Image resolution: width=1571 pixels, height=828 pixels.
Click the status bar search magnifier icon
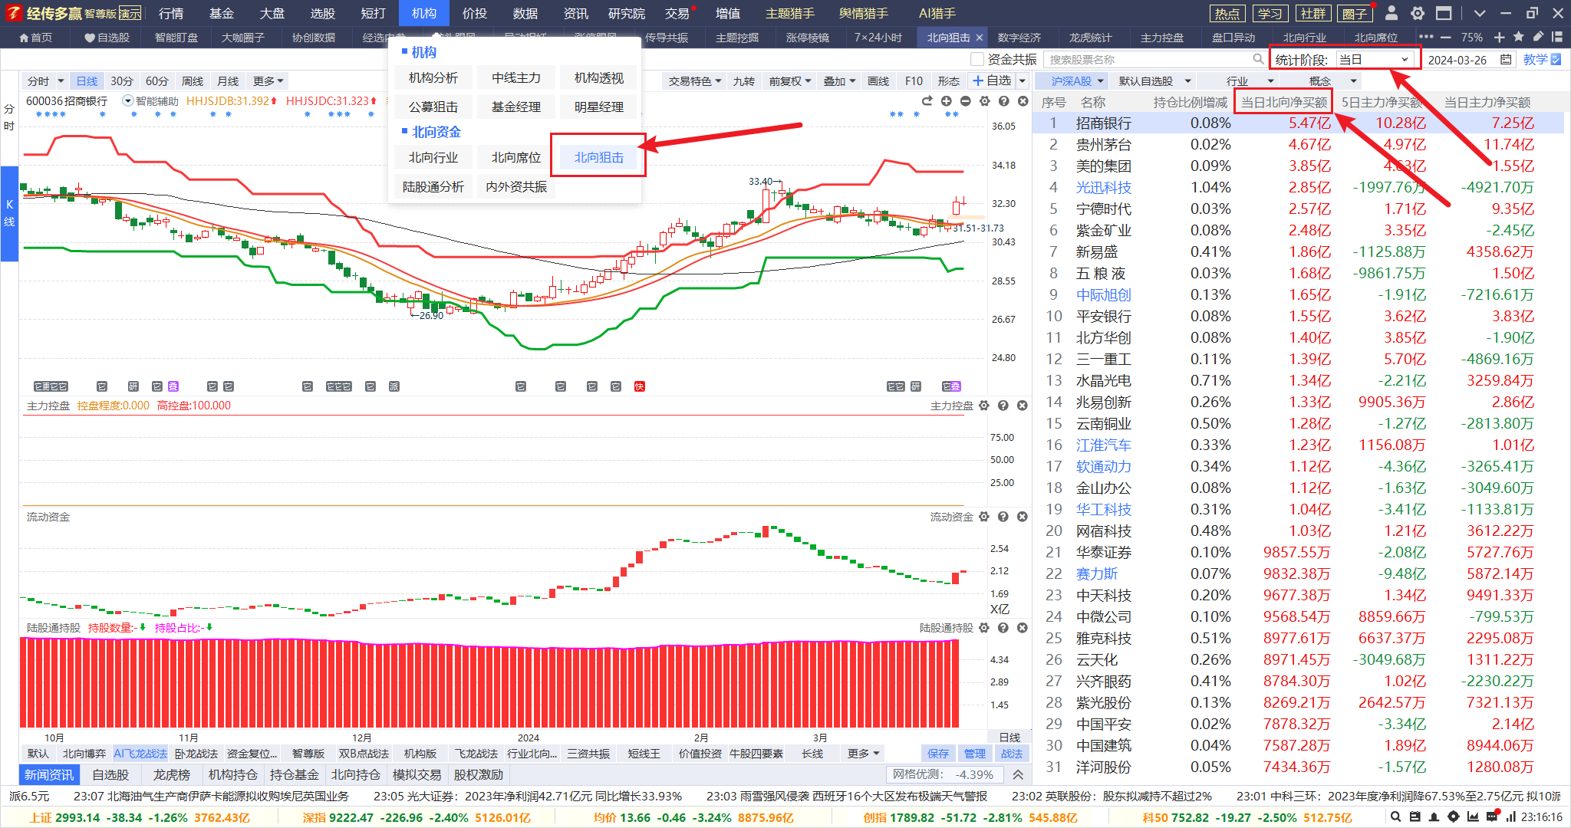tap(1396, 817)
